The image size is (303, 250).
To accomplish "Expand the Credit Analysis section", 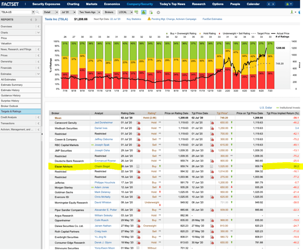I will pyautogui.click(x=38, y=117).
